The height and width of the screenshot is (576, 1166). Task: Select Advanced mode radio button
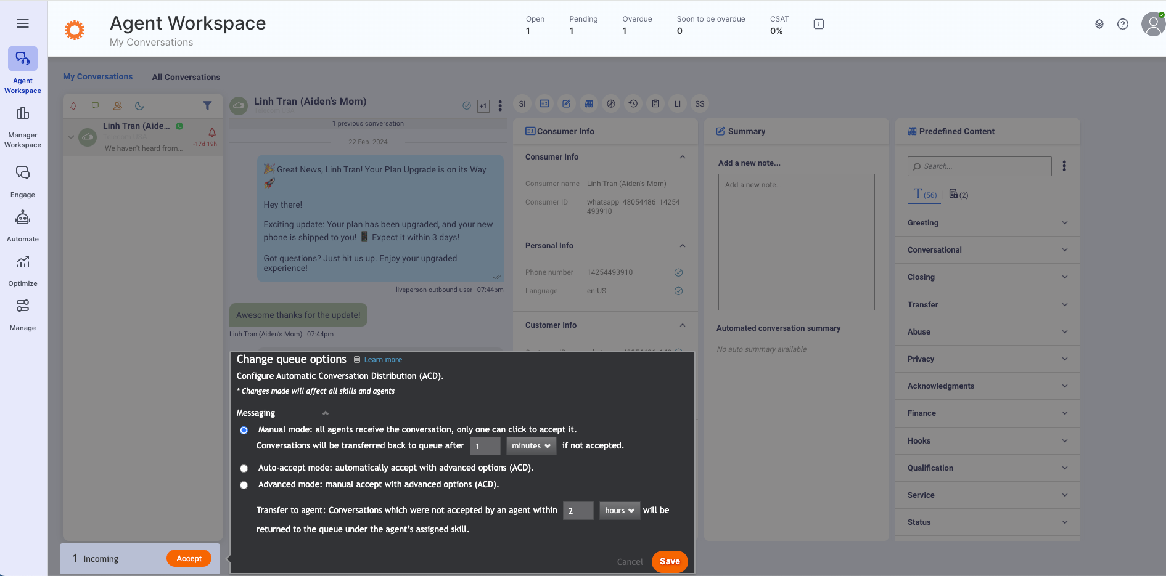[244, 485]
